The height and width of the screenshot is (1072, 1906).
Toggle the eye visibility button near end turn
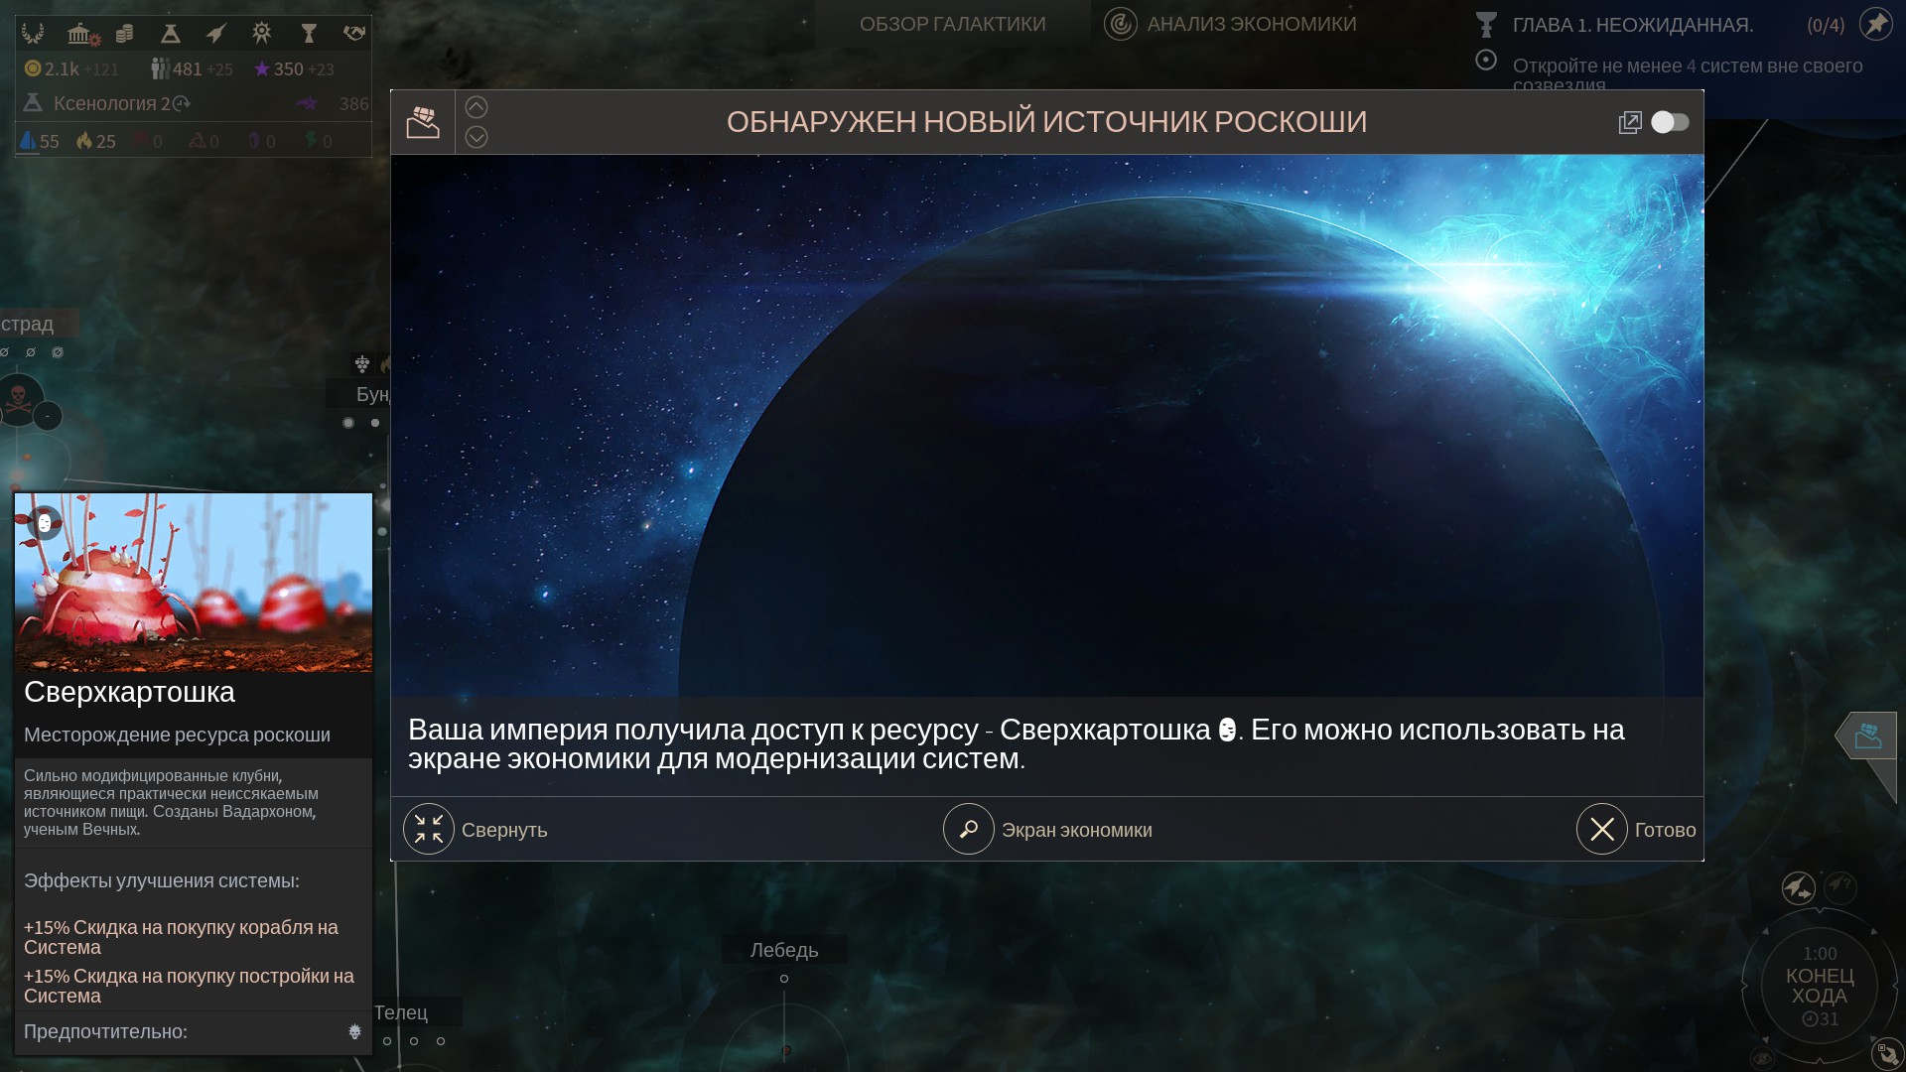(1762, 1058)
